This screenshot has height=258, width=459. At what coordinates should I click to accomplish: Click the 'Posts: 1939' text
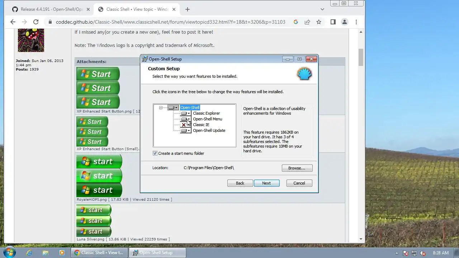tap(27, 70)
